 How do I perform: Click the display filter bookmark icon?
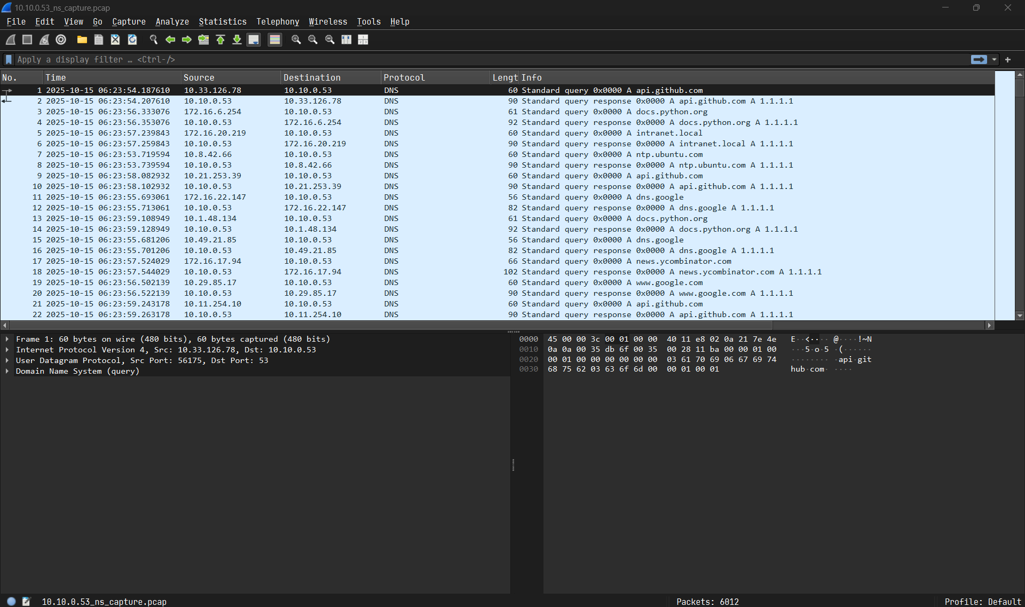point(9,59)
